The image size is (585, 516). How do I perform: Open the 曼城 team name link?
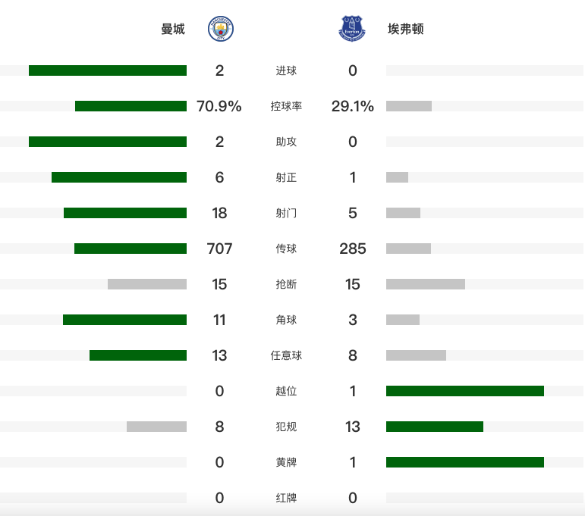pos(173,30)
